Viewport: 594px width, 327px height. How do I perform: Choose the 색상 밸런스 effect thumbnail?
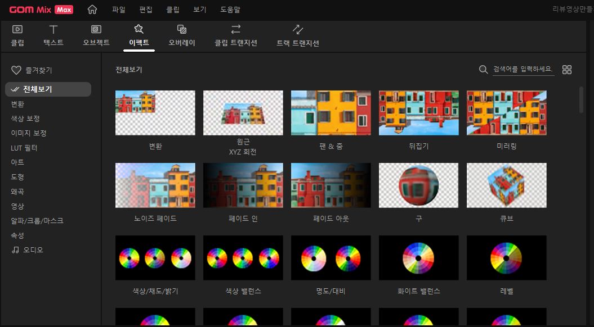(243, 258)
